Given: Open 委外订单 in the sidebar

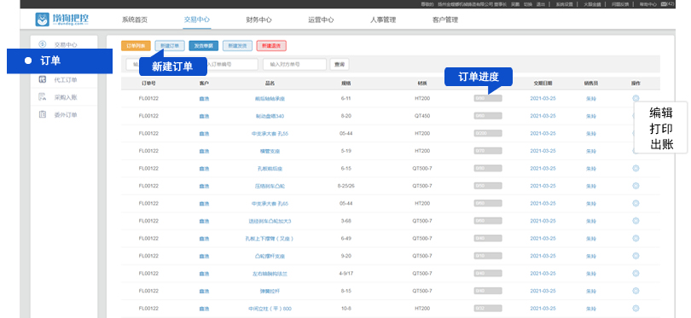Looking at the screenshot, I should coord(65,115).
